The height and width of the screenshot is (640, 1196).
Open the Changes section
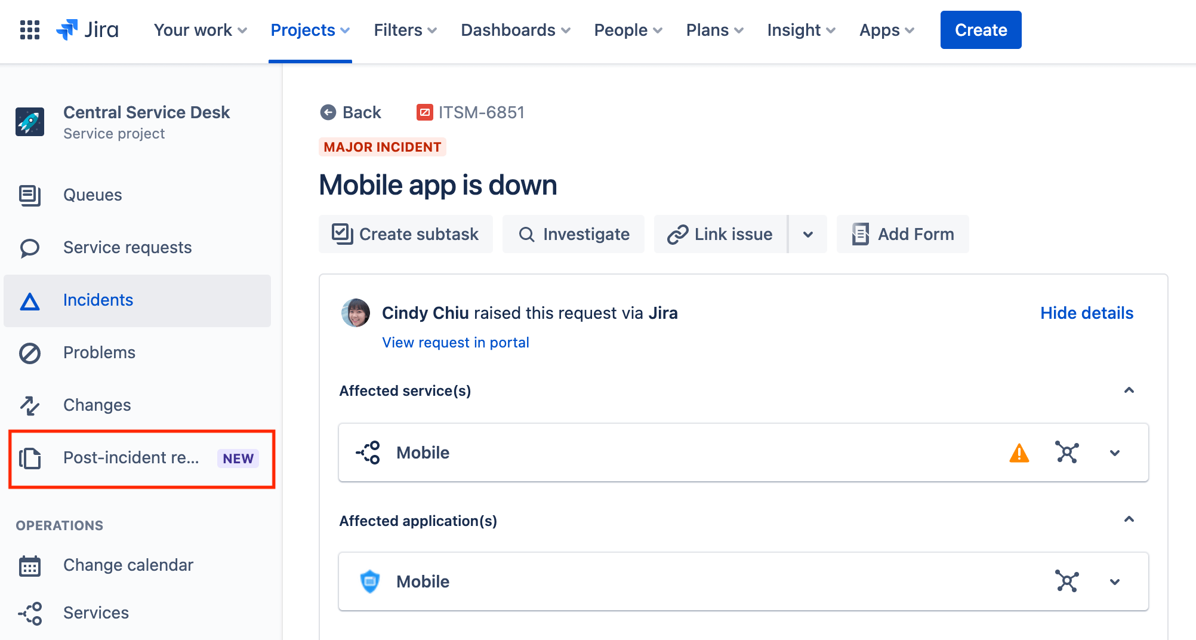click(x=97, y=405)
